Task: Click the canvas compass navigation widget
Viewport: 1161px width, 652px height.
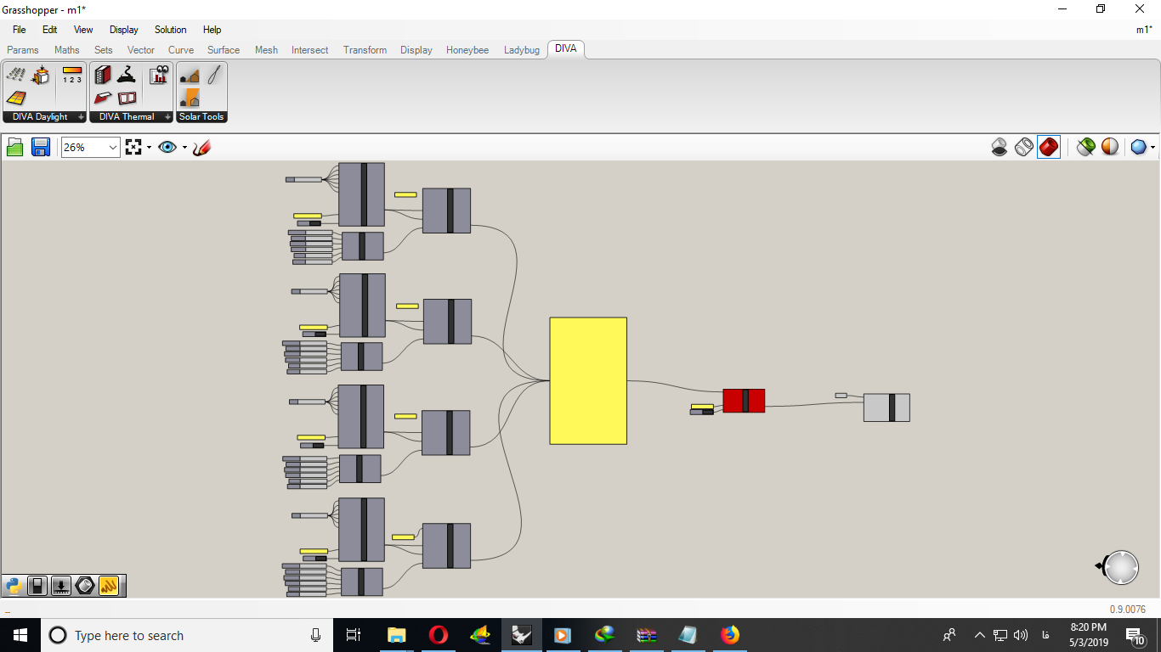Action: 1119,568
